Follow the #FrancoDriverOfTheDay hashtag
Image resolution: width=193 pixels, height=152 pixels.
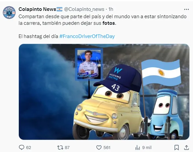click(87, 36)
